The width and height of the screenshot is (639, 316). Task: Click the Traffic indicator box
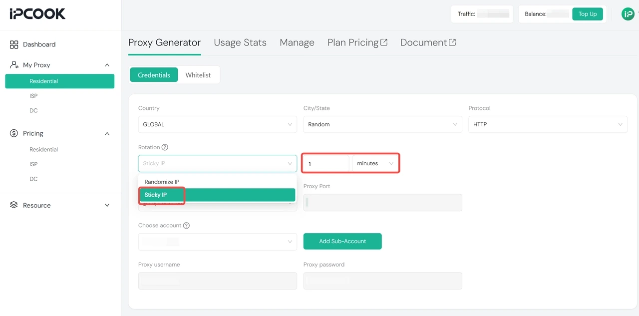coord(482,14)
